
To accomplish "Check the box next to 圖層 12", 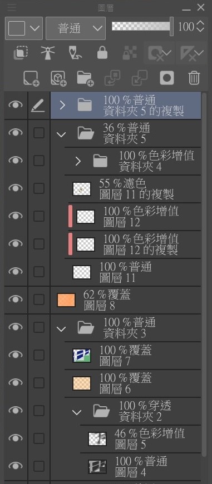I will pyautogui.click(x=38, y=216).
